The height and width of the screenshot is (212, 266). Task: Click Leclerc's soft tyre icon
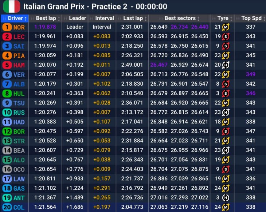coord(226,36)
